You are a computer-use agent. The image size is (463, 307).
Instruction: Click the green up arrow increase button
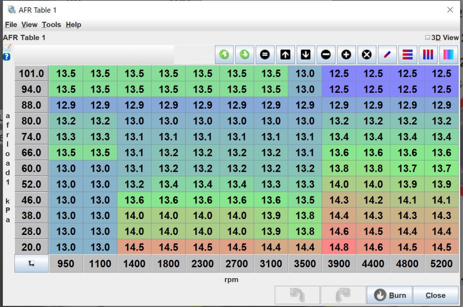point(224,55)
